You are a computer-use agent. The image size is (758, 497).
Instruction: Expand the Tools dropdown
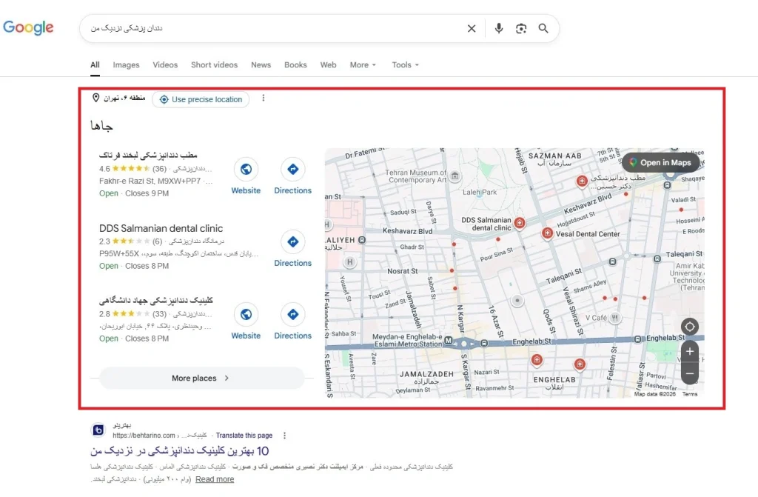405,65
